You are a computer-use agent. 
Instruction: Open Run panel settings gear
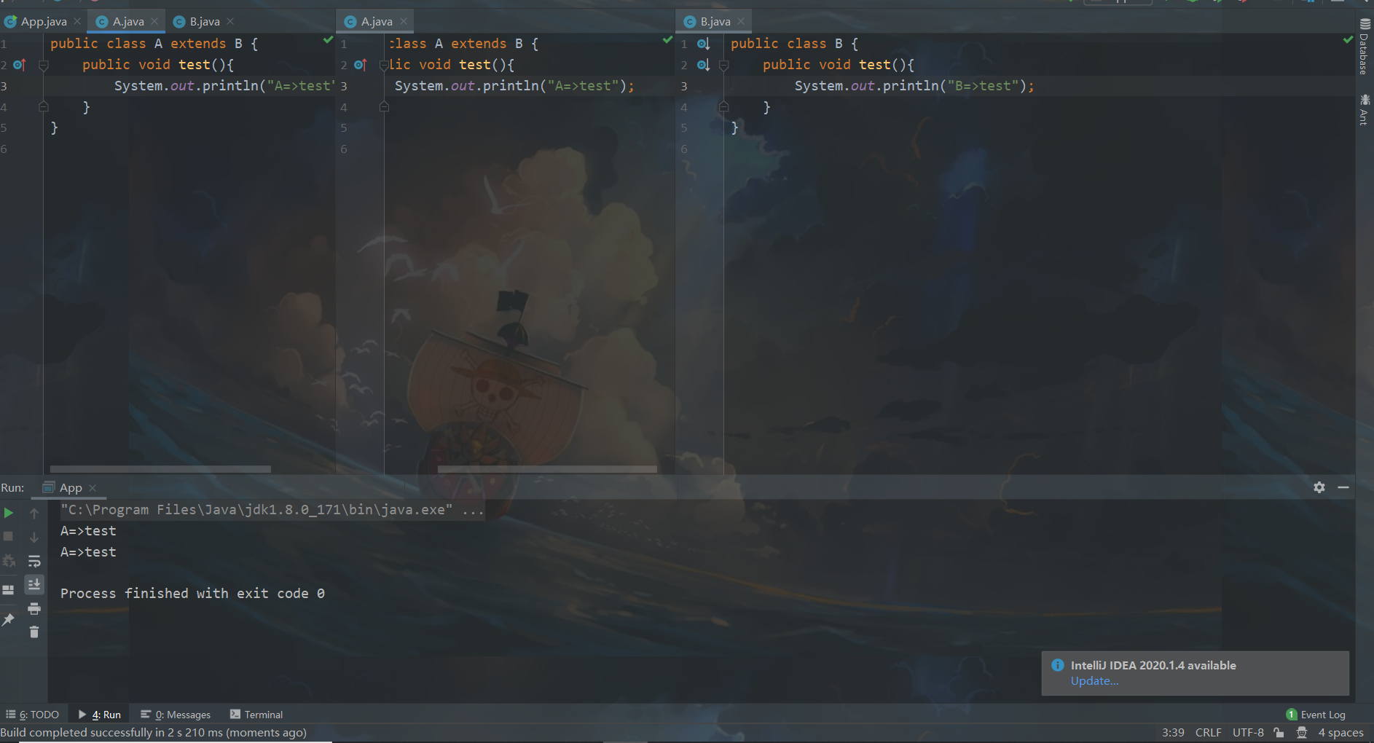1319,487
